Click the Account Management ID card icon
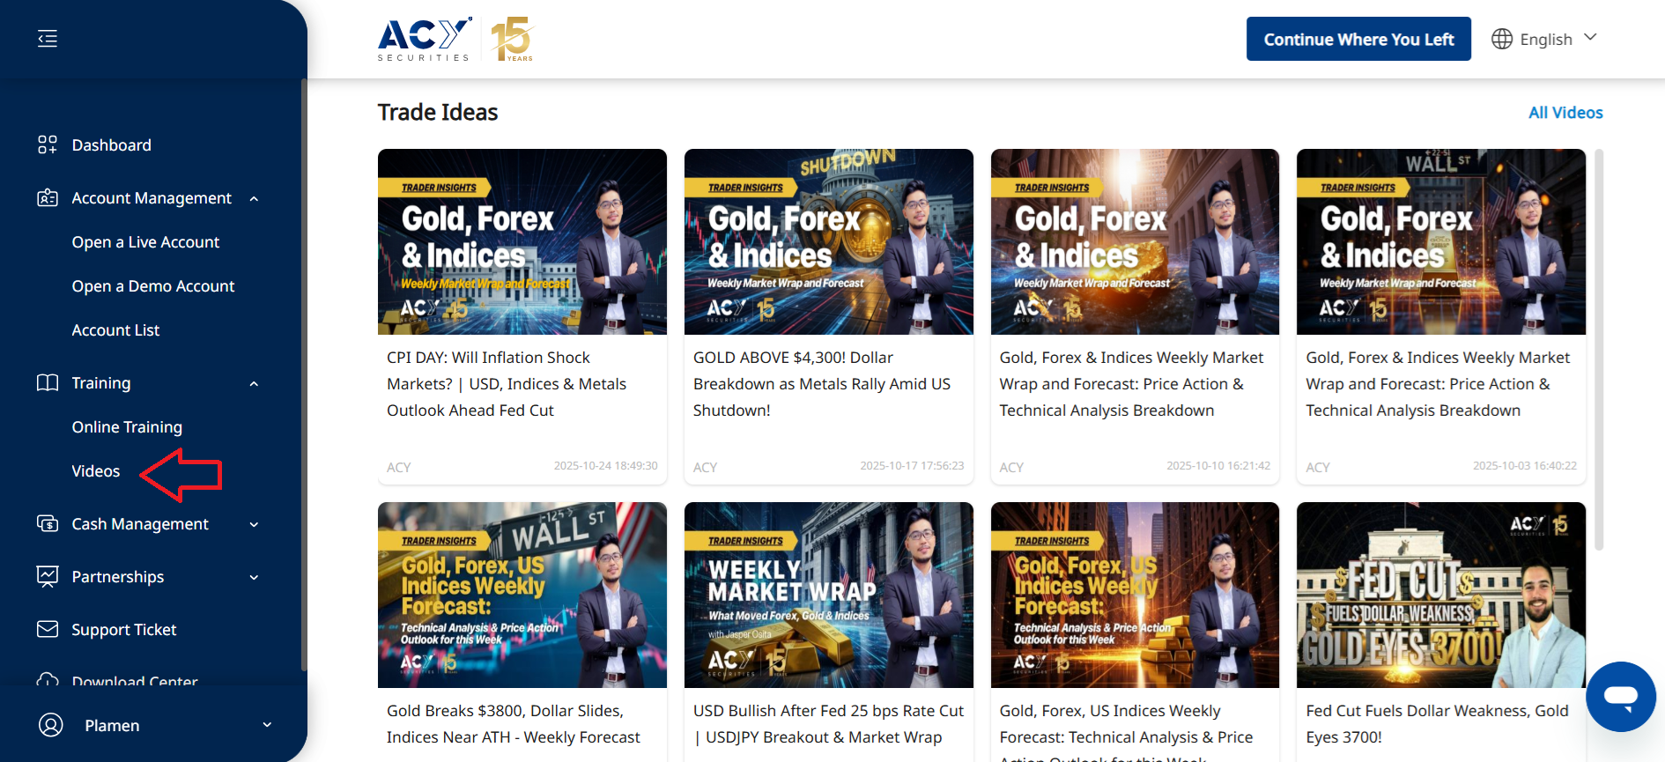This screenshot has height=762, width=1665. [x=48, y=197]
